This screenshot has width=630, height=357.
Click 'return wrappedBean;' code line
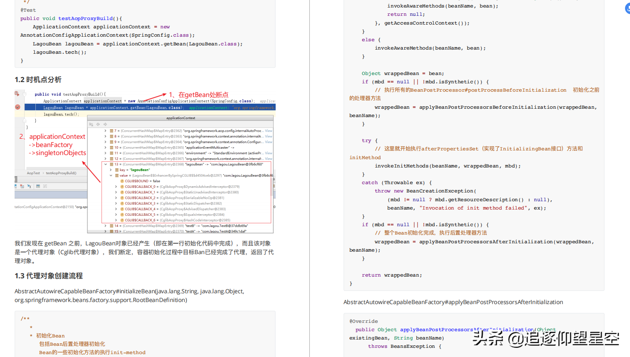click(392, 275)
